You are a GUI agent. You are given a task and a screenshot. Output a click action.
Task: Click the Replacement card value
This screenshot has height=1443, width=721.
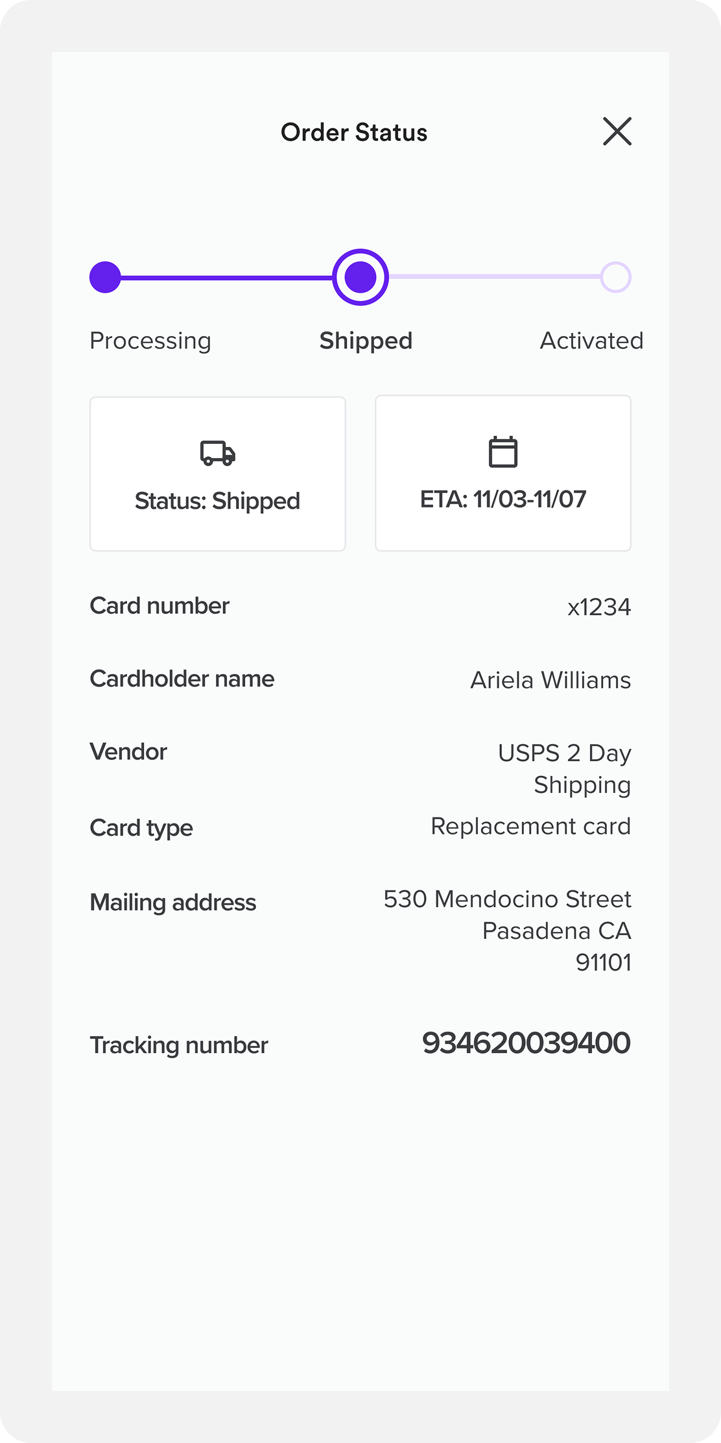(x=530, y=826)
